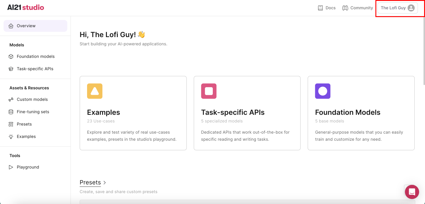
Task: Open the Examples card title
Action: 104,112
